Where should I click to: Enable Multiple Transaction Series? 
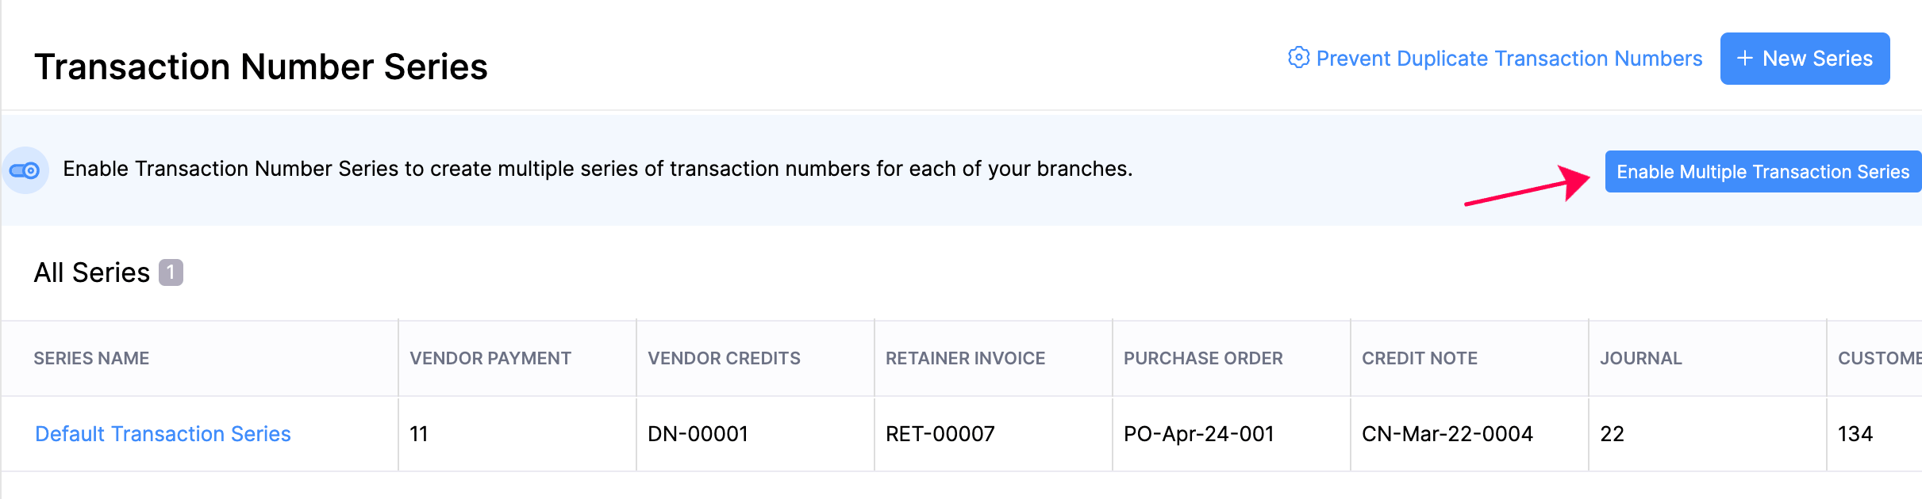(1762, 171)
